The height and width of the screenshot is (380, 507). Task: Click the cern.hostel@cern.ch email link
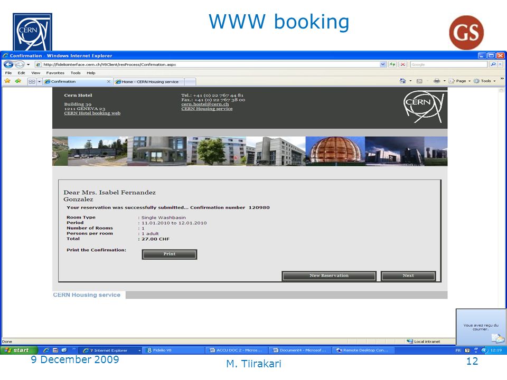205,104
